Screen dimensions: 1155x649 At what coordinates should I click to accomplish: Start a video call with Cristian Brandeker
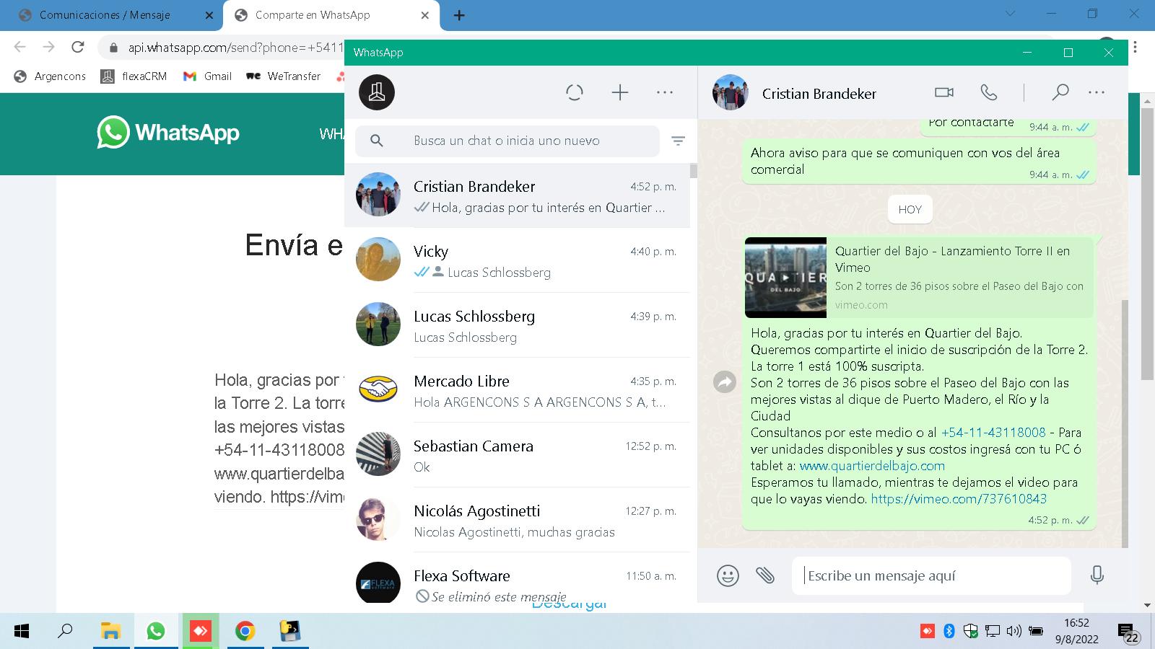(944, 92)
